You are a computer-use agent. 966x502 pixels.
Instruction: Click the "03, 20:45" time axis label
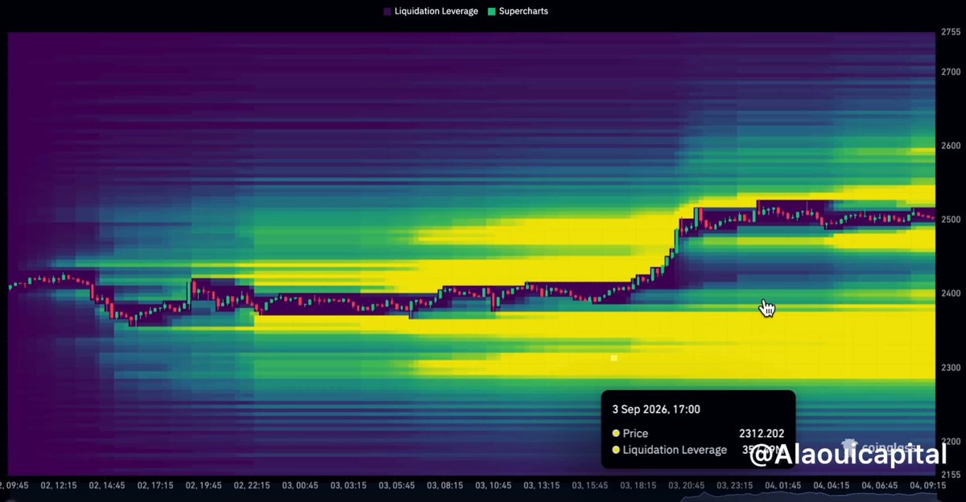click(687, 486)
